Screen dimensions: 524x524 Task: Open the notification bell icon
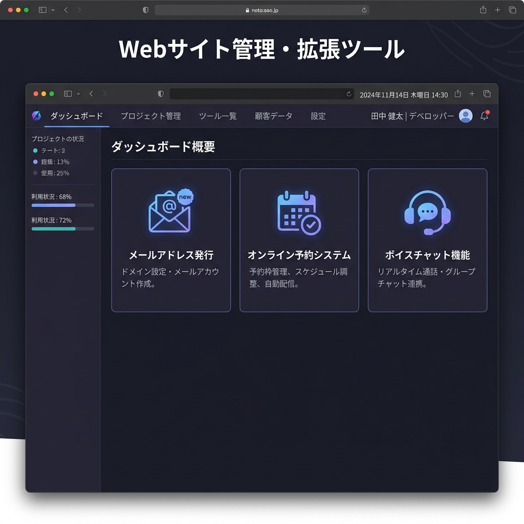(x=484, y=115)
